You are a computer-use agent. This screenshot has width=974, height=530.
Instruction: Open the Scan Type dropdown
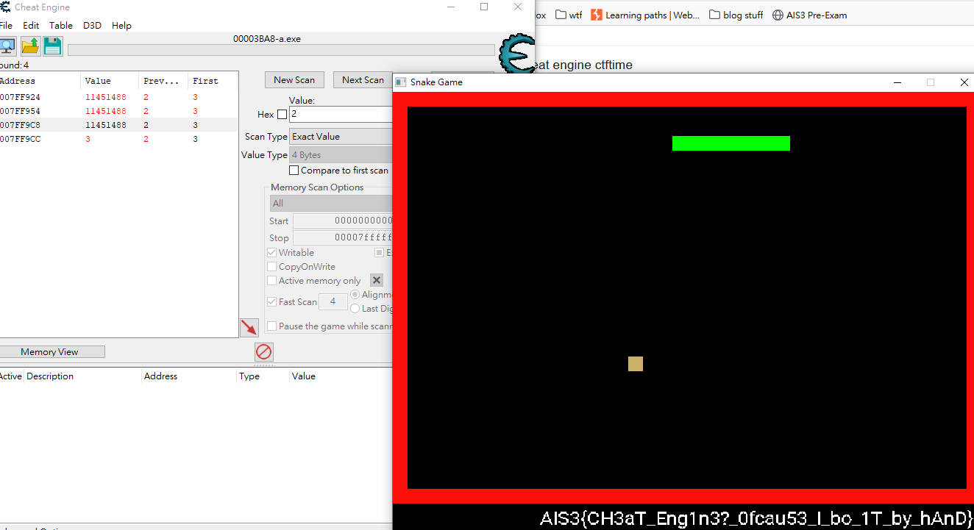[341, 137]
